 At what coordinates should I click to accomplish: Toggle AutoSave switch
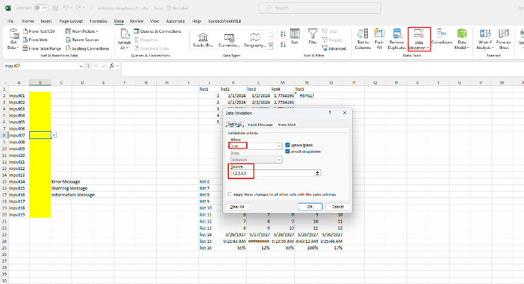[42, 8]
